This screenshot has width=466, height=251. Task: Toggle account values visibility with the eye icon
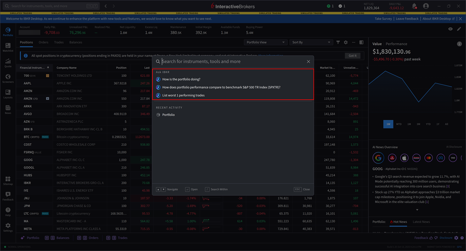450,29
